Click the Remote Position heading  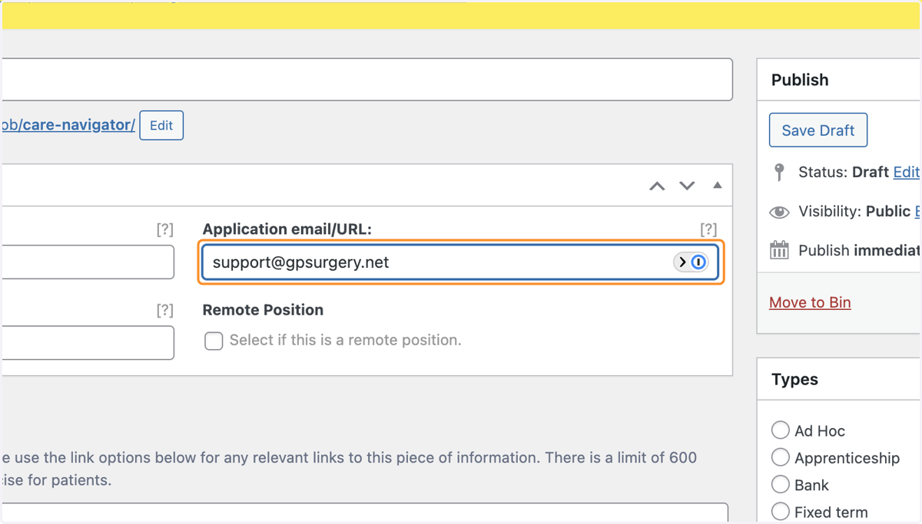pyautogui.click(x=263, y=310)
